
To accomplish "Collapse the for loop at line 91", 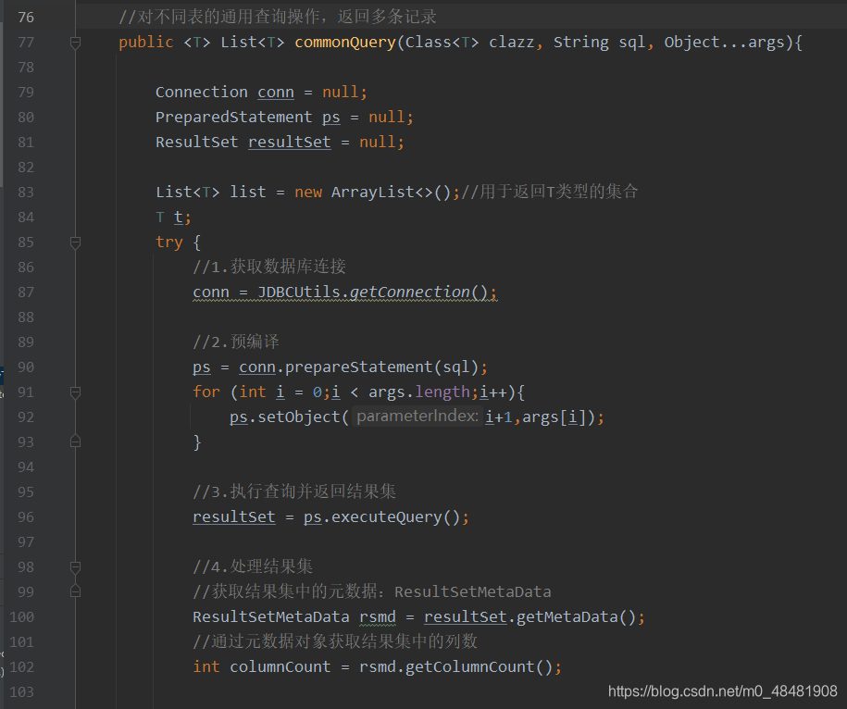I will pos(76,392).
